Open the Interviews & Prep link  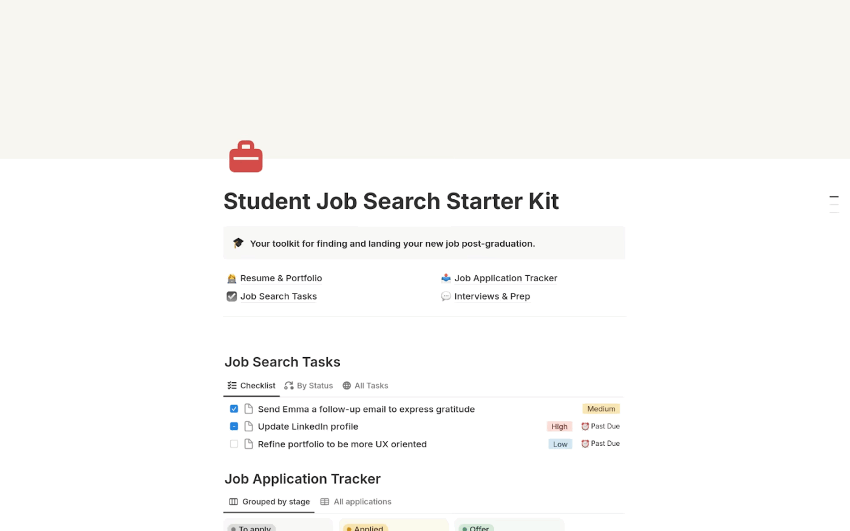492,296
